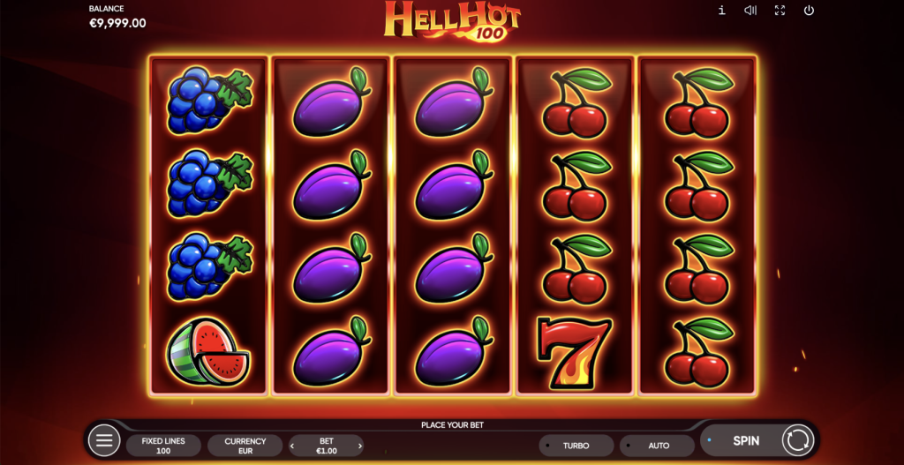Click the circular spin arrows icon

coord(797,441)
